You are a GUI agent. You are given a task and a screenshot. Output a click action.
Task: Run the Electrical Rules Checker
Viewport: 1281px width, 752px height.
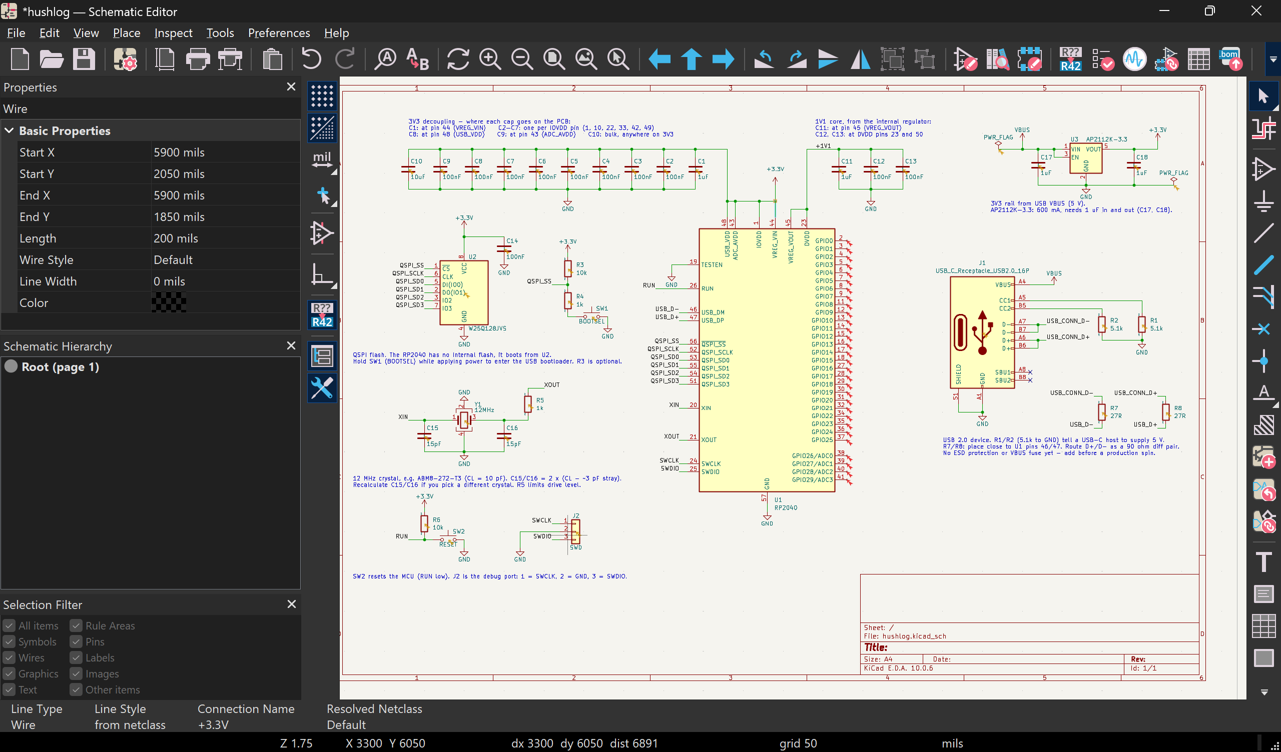1102,59
